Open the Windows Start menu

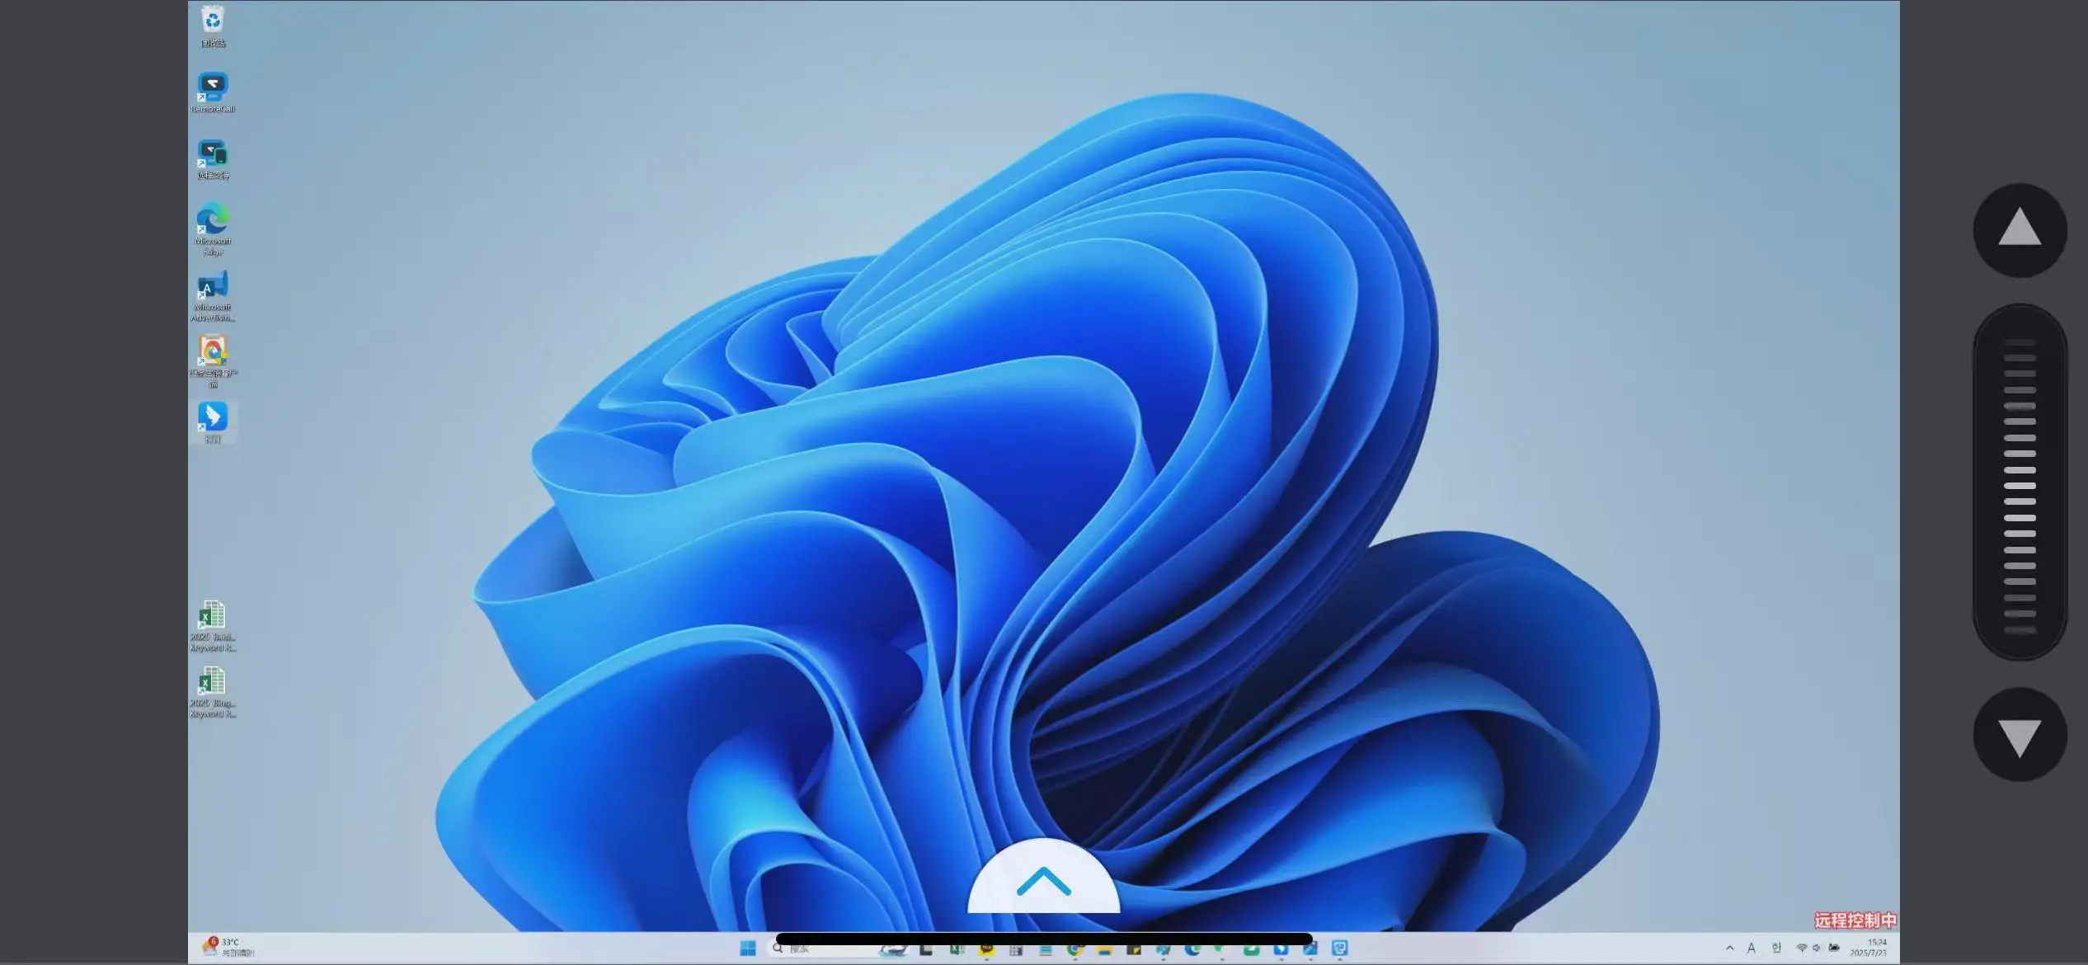[x=748, y=949]
